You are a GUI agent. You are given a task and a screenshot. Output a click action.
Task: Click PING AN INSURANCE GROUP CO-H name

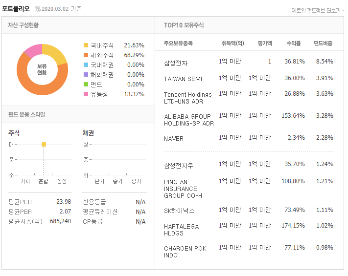[183, 189]
